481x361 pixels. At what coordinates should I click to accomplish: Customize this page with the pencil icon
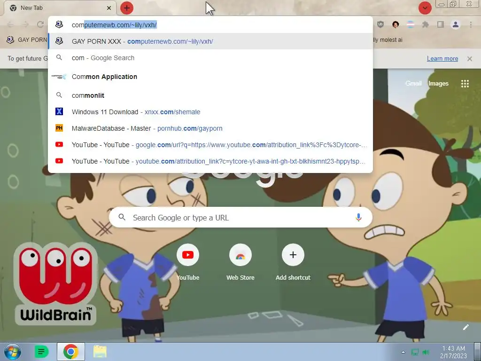[x=465, y=327]
